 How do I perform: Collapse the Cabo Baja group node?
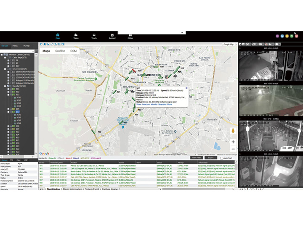[x=5, y=58]
